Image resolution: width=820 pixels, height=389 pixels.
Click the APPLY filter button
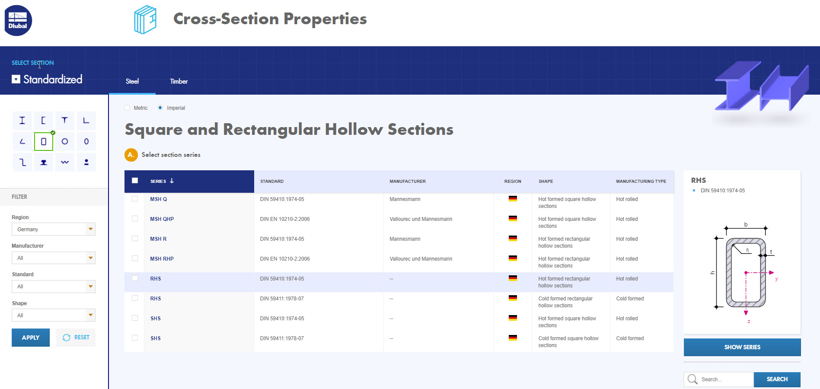click(31, 338)
